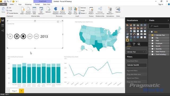This screenshot has height=96, width=170.
Task: Open the Relationships view in left sidebar
Action: pos(3,31)
